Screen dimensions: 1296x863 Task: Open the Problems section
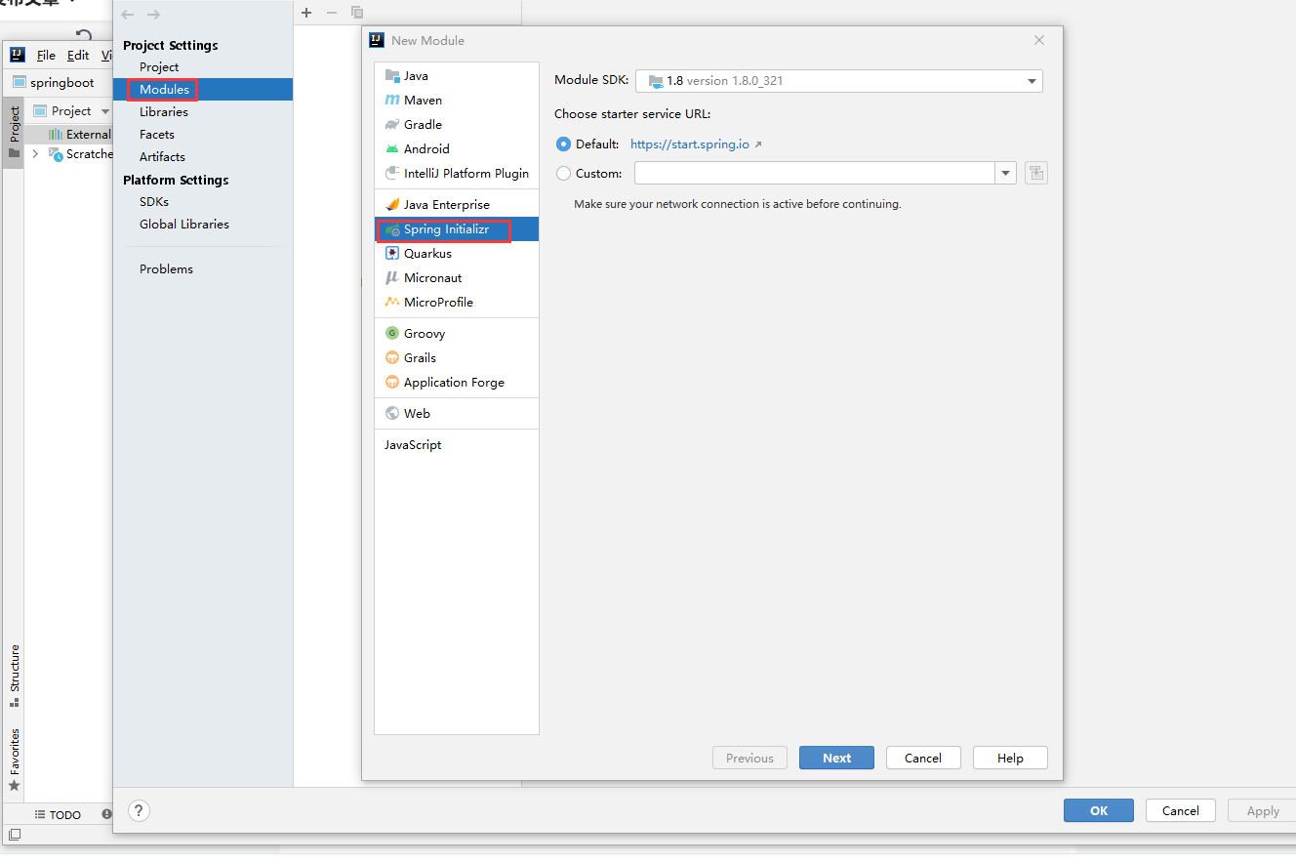(x=166, y=269)
